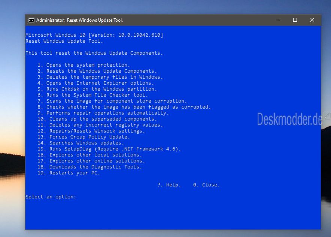Maximize the Reset Windows Update Tool window
331x237 pixels.
coord(295,20)
